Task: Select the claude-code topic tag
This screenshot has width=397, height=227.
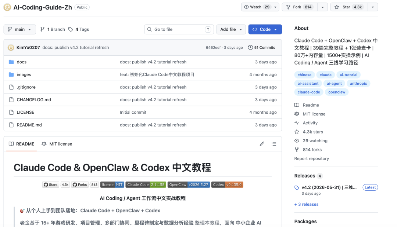Action: point(309,92)
